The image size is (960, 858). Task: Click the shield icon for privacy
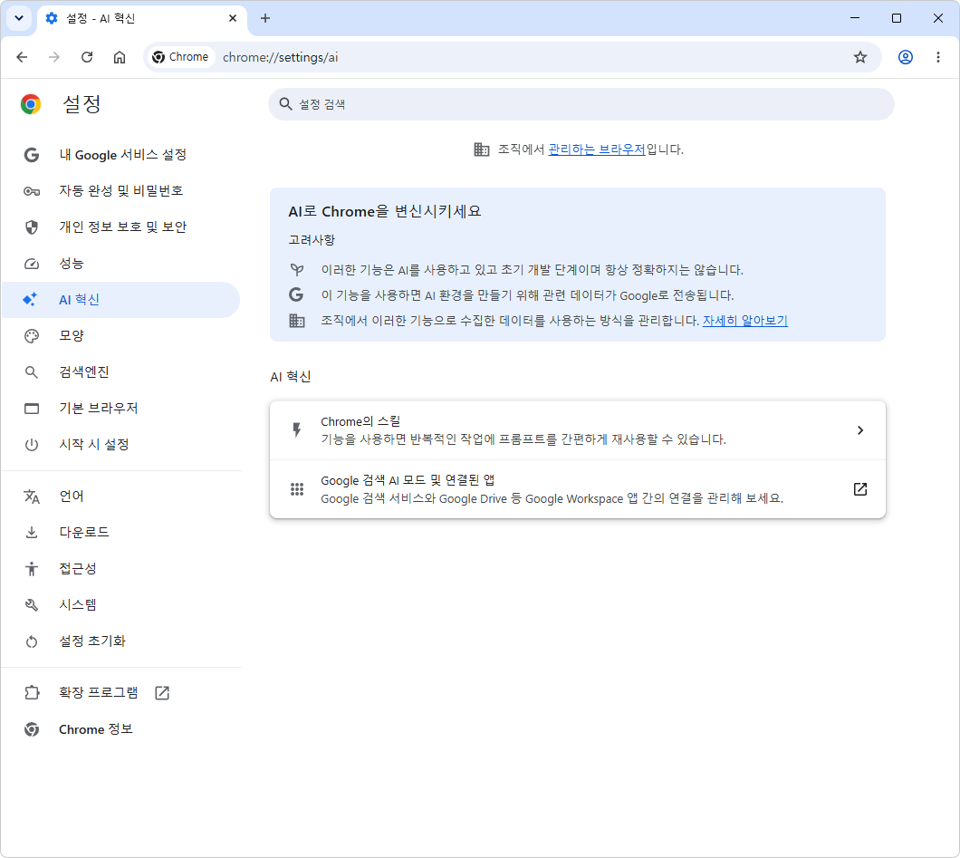click(x=32, y=227)
